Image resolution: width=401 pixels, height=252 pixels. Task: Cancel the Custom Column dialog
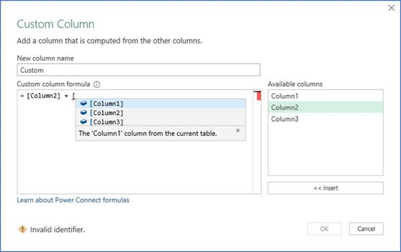click(366, 229)
